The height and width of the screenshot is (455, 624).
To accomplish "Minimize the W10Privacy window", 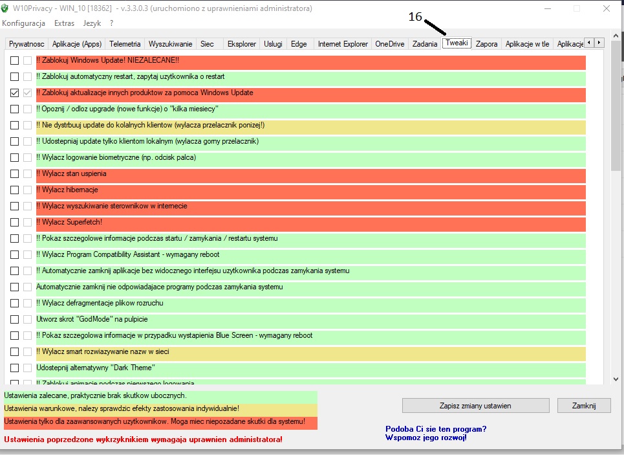I will [x=548, y=8].
